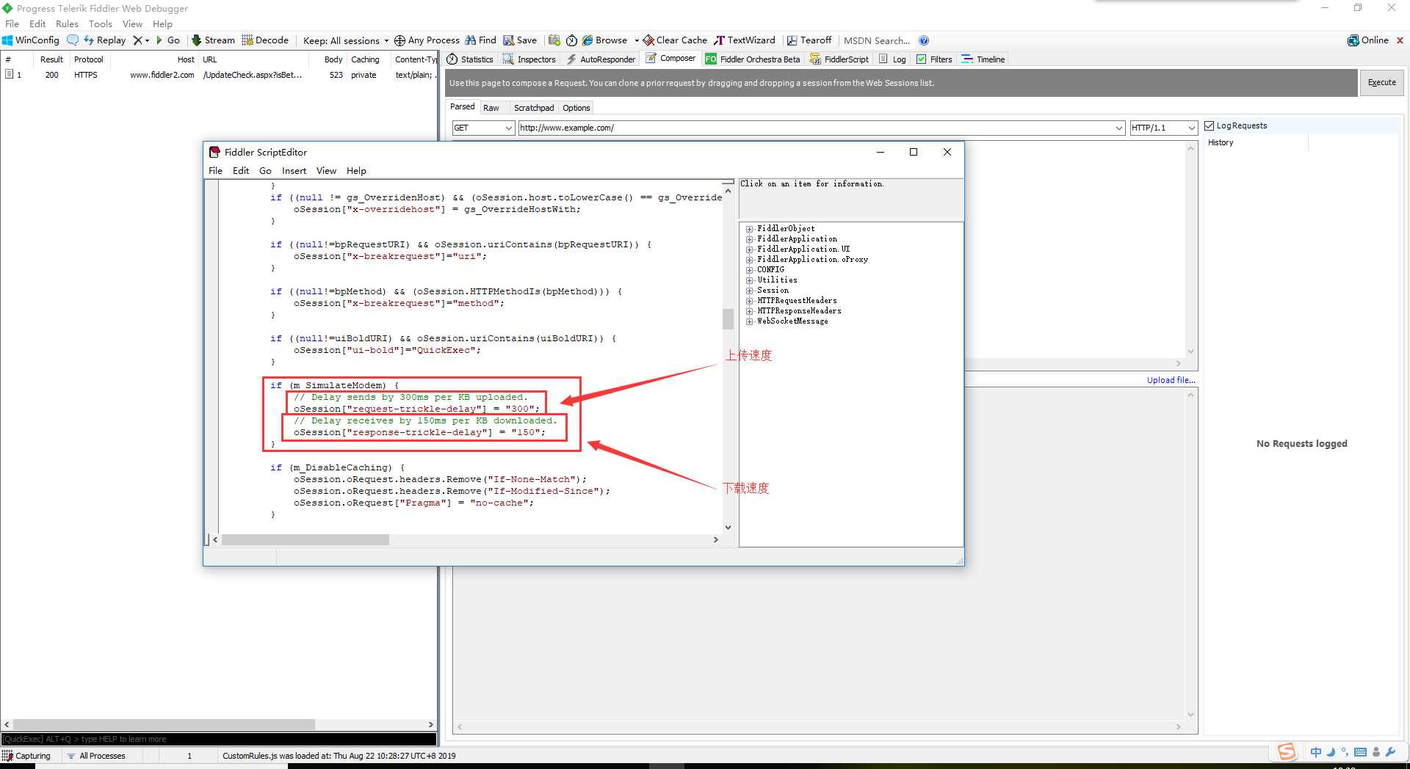Select the Raw composer sub-tab

(x=491, y=108)
